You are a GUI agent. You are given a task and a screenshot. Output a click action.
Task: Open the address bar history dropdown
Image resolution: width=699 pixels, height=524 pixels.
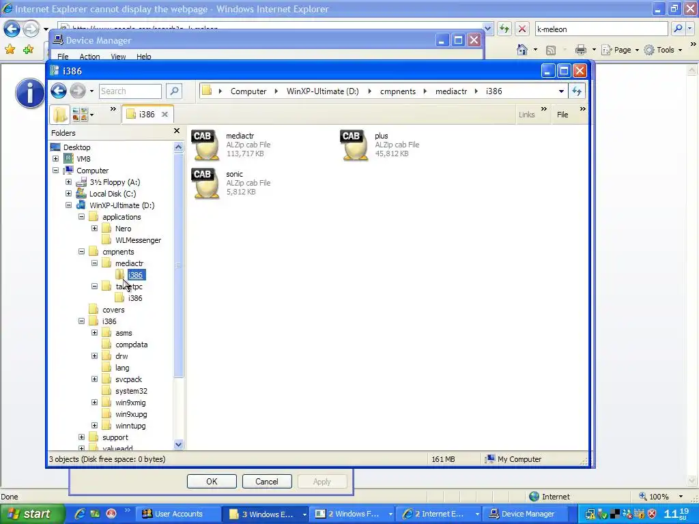click(x=561, y=91)
